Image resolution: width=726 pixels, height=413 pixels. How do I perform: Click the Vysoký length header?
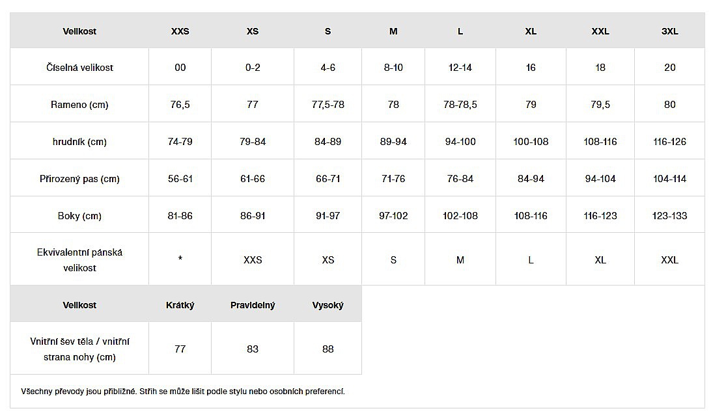point(328,305)
